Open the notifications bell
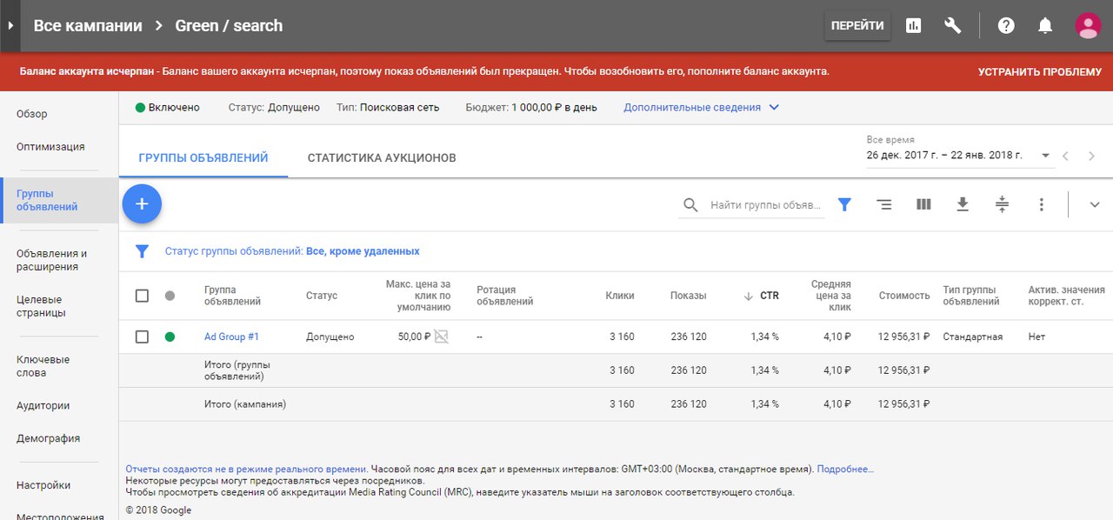The image size is (1113, 520). click(x=1045, y=26)
